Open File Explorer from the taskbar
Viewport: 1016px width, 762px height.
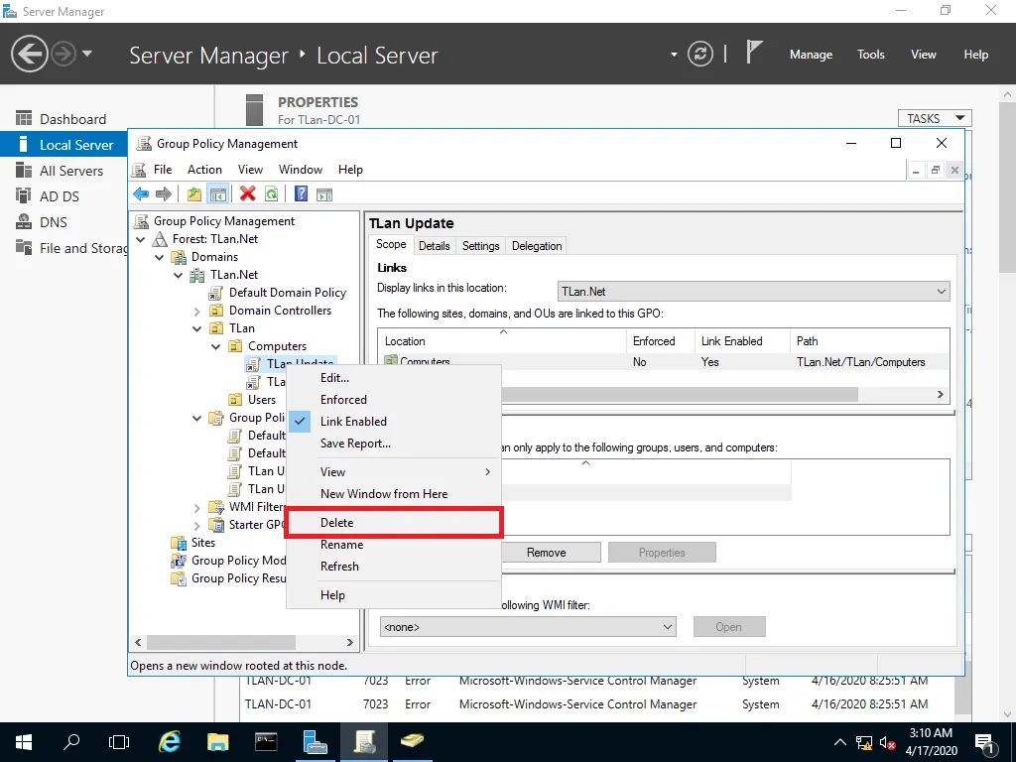[x=217, y=742]
